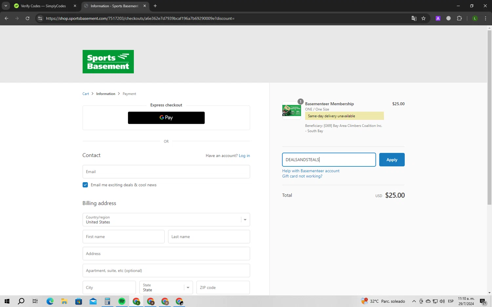Screen dimensions: 492x307
Task: Open Google Translate for this page
Action: click(414, 18)
